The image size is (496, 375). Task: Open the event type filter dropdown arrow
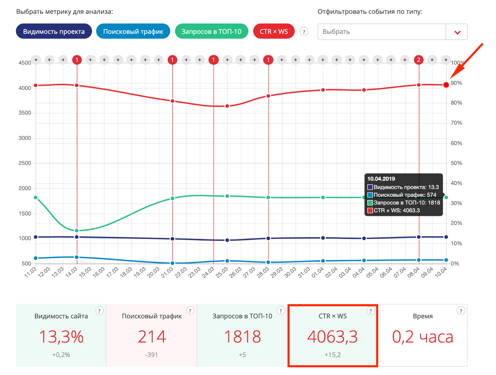coord(457,32)
